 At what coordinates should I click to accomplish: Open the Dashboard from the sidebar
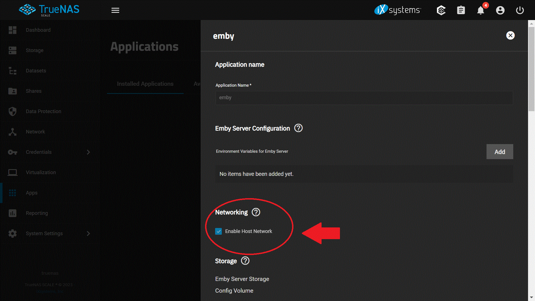coord(38,30)
